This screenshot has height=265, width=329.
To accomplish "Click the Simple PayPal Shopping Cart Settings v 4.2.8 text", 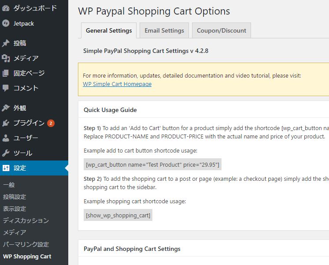I will pyautogui.click(x=146, y=51).
